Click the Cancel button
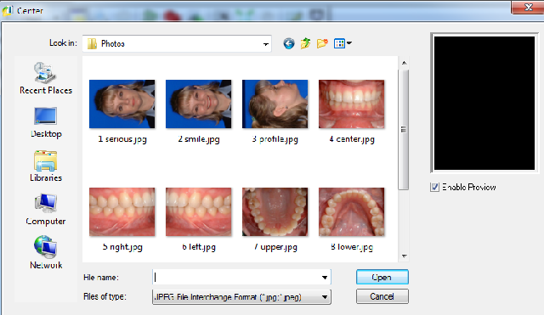 point(382,296)
